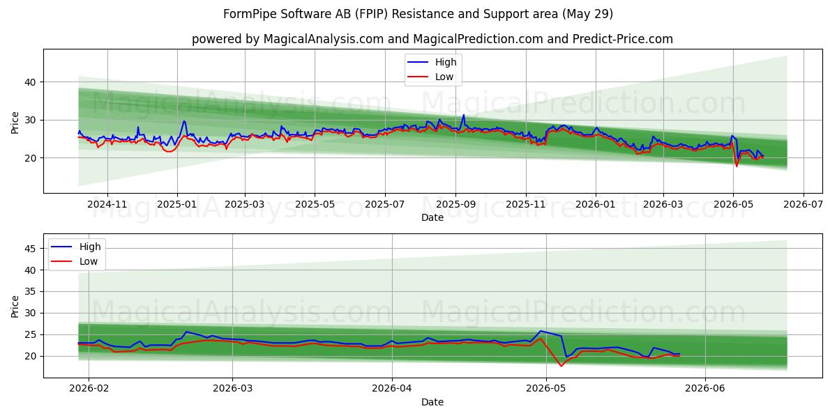Viewport: 837px width, 418px height.
Task: Click the price tick 40 on top chart
Action: (x=32, y=82)
